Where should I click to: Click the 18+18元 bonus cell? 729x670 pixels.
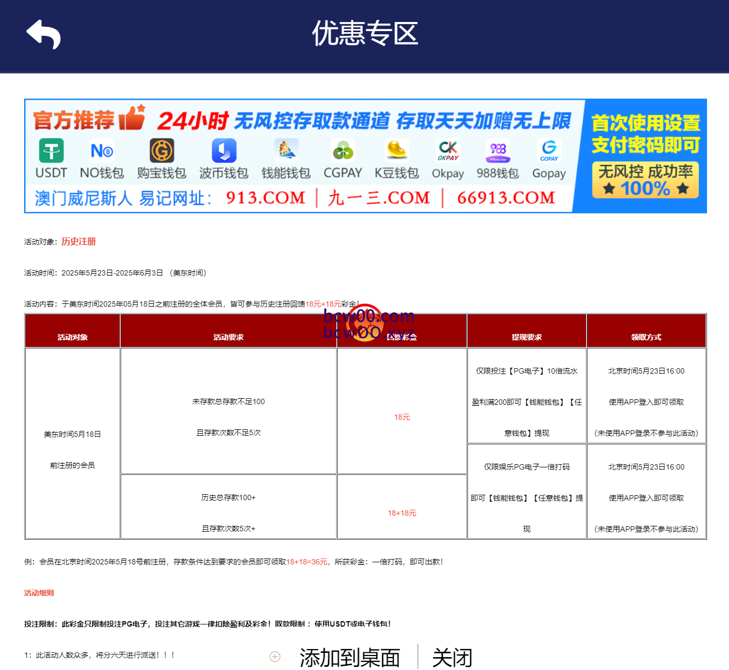pyautogui.click(x=402, y=513)
